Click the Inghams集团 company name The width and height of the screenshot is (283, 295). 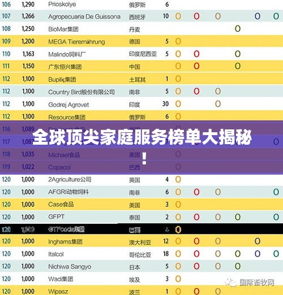tap(65, 241)
